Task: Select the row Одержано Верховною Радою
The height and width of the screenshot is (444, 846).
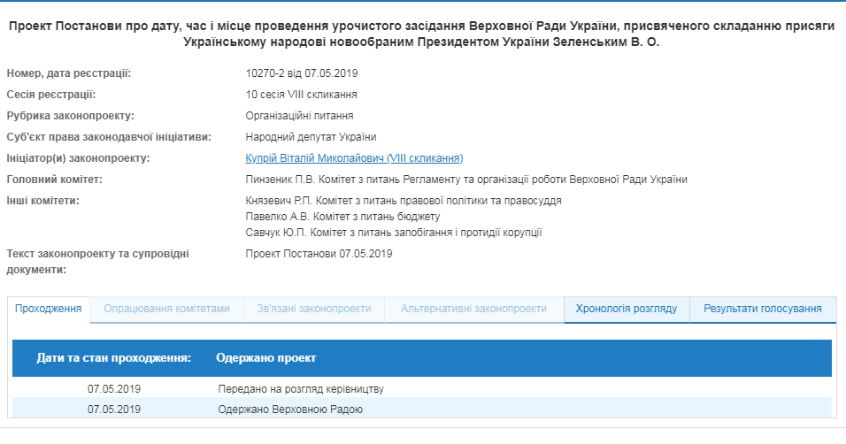Action: [x=290, y=409]
